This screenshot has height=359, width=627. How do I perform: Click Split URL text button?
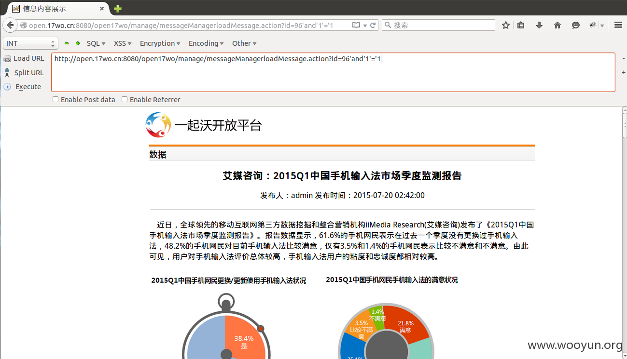29,73
